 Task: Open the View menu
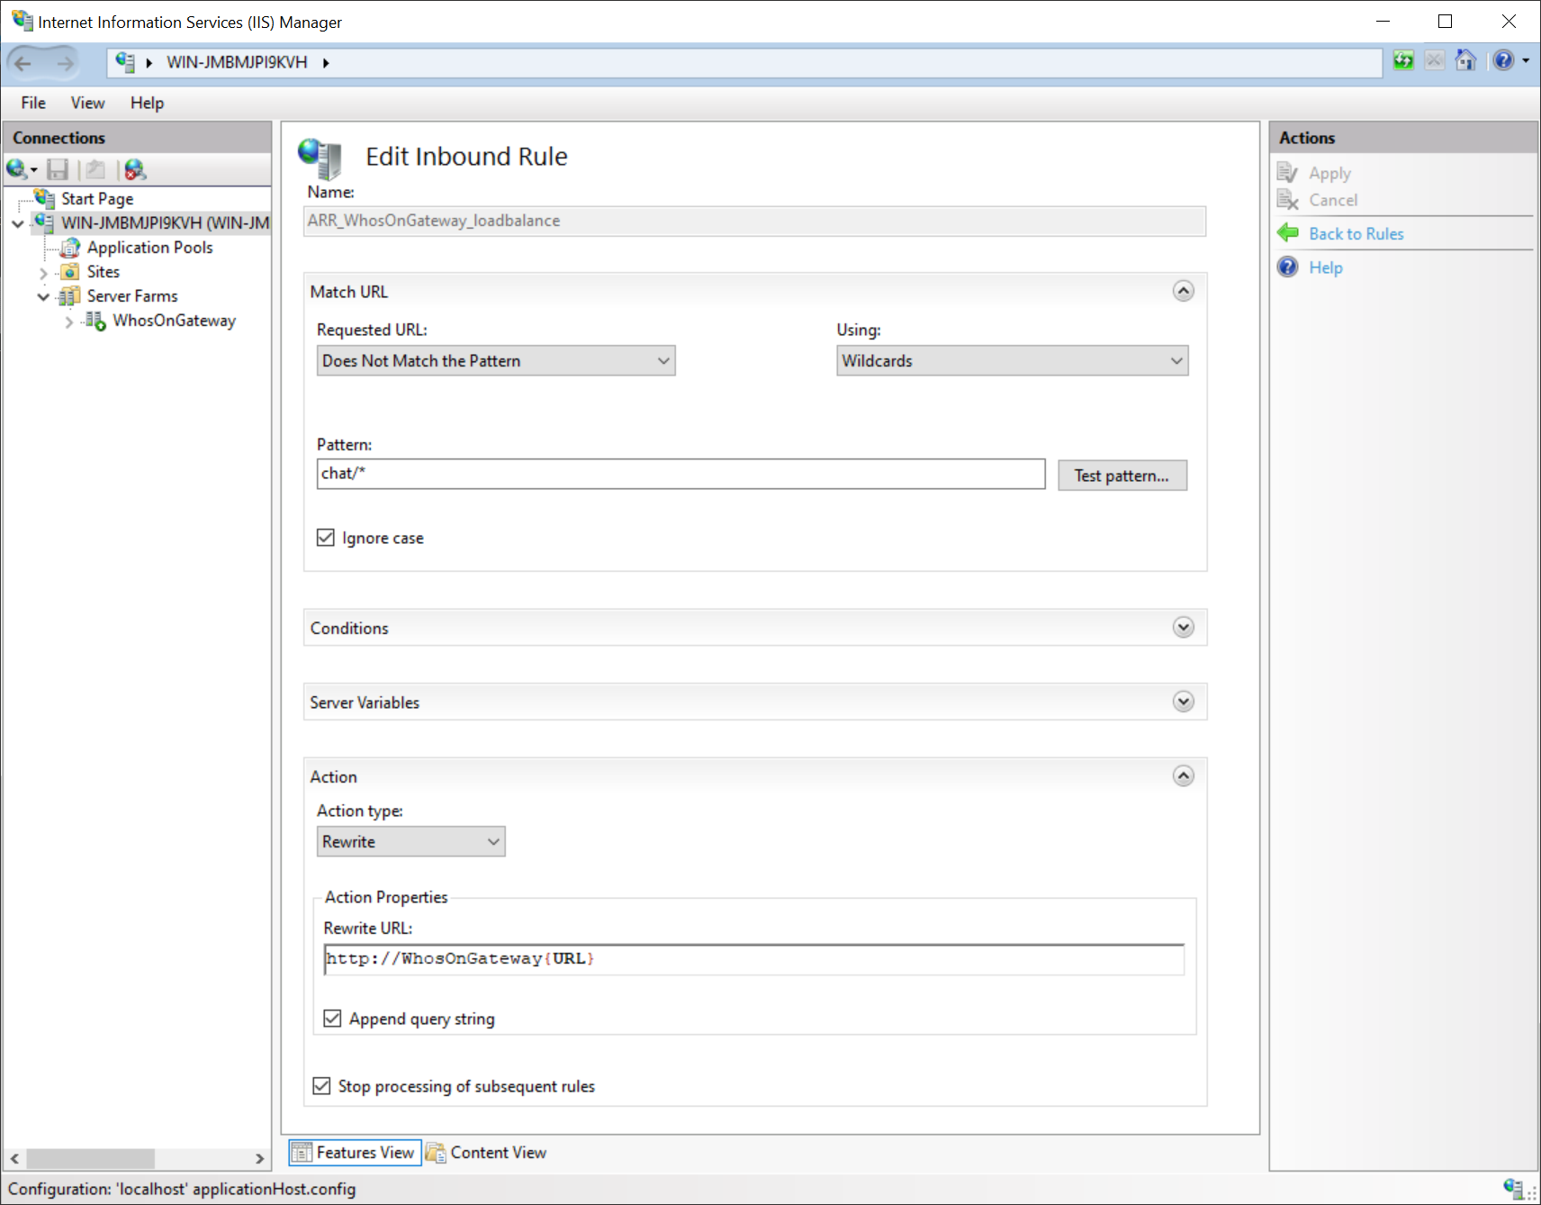87,103
